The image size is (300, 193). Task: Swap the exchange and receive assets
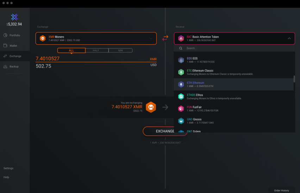tap(165, 38)
